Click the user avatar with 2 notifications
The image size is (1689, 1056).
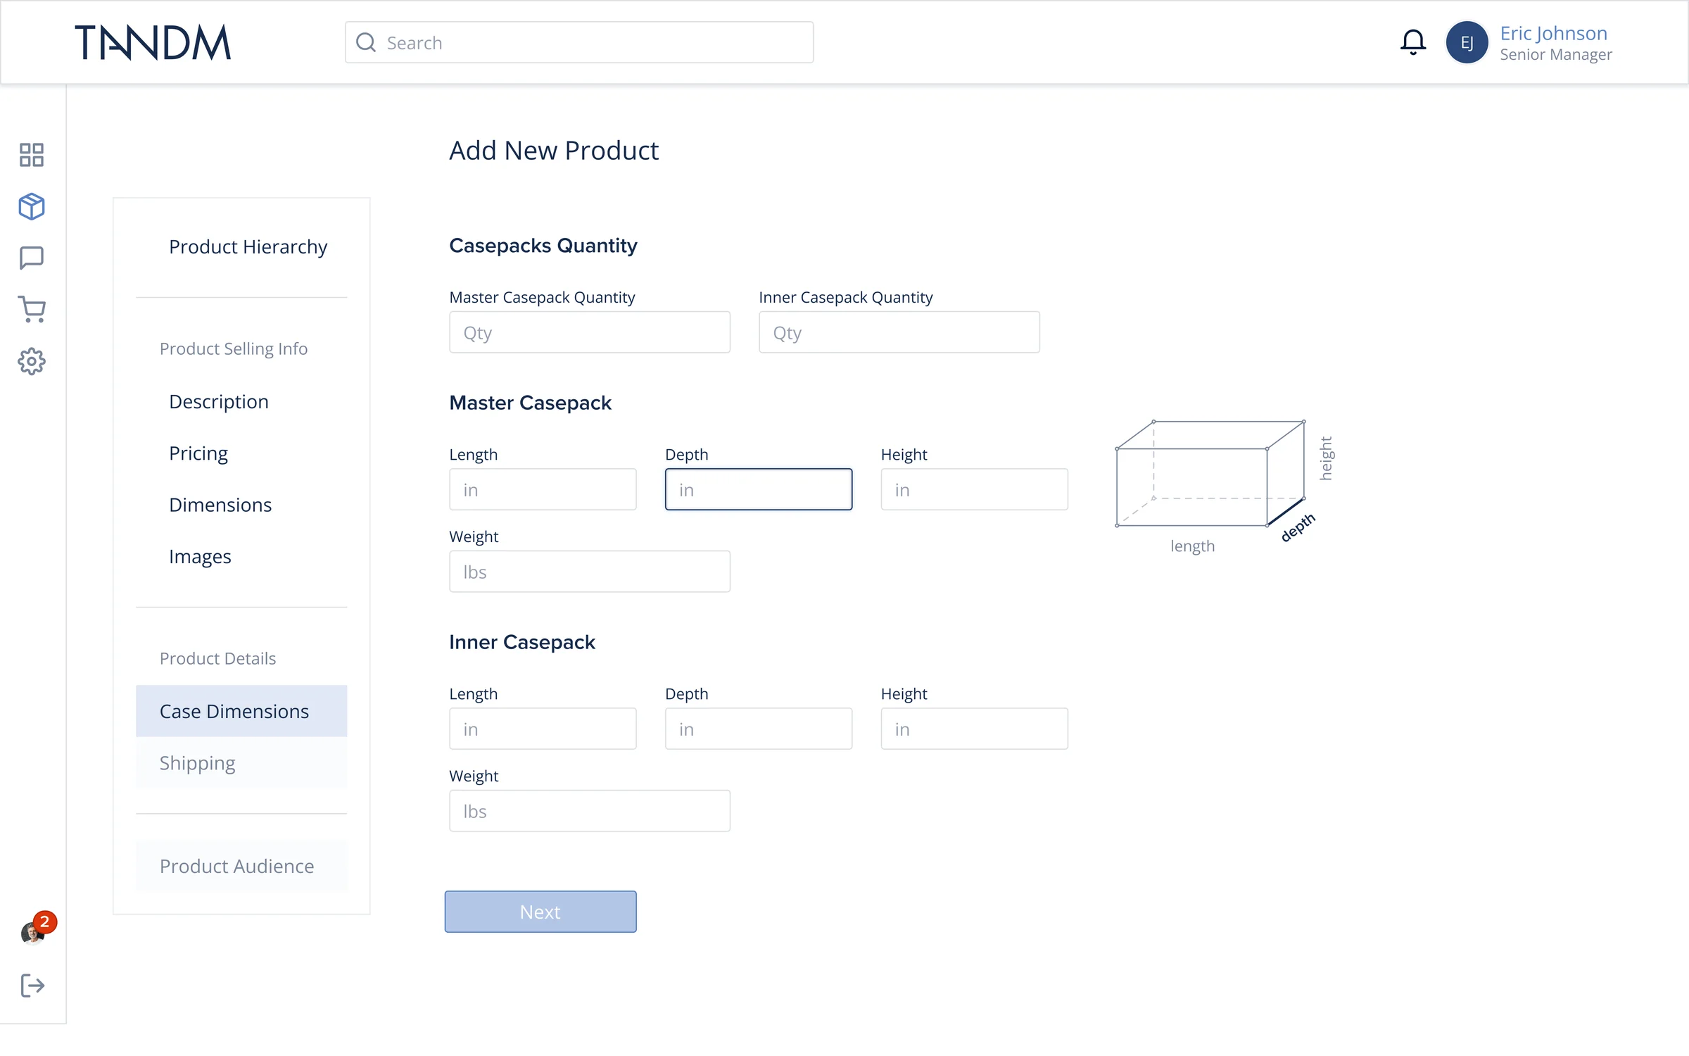[x=37, y=929]
